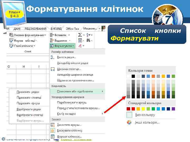Pick orange theme color swatch
Viewport: 190px width, 142px height.
tap(153, 76)
